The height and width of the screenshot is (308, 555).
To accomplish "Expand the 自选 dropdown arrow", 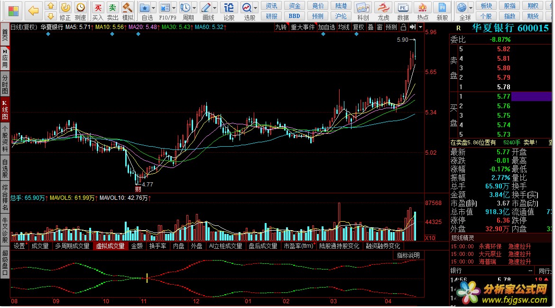I will tap(153, 8).
